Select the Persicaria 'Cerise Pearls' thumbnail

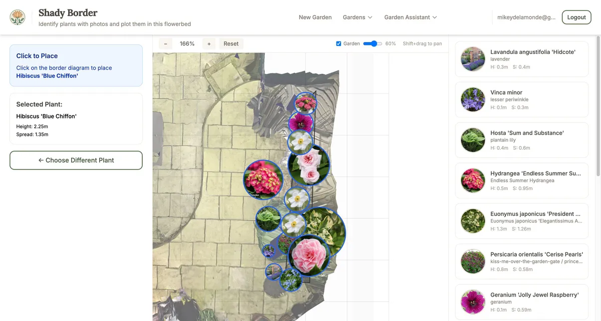(x=472, y=260)
